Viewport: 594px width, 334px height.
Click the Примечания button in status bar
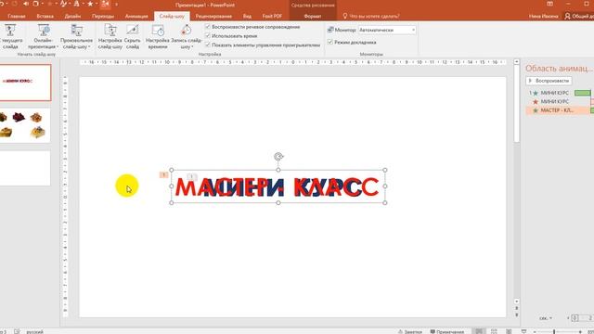point(447,332)
